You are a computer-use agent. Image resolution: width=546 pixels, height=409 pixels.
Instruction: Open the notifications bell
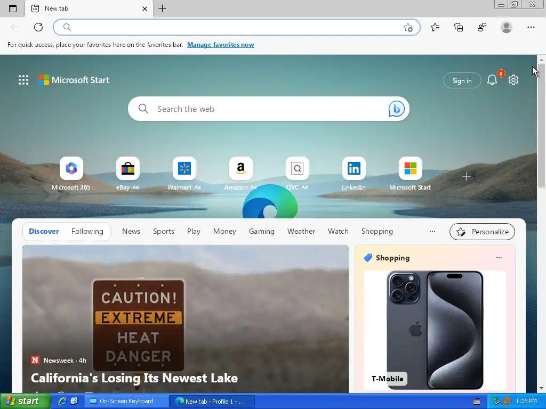492,80
